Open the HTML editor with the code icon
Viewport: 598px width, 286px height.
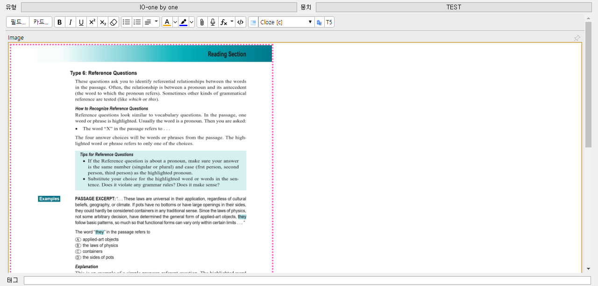pos(240,22)
